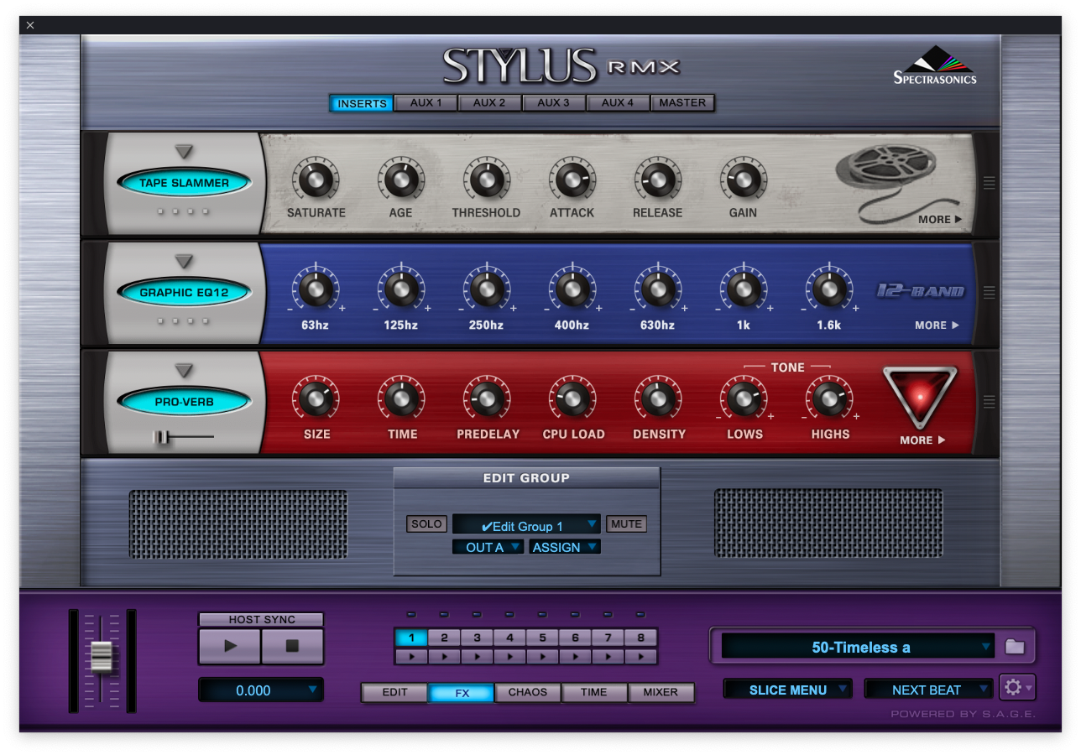Click the 0.000 tempo value field

point(261,690)
